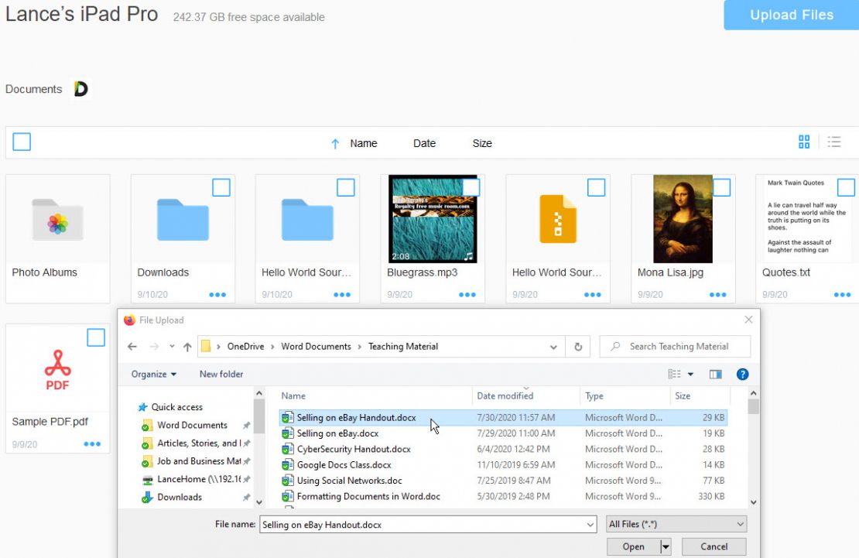The image size is (859, 558).
Task: Open more options for Bluegrass.mp3
Action: pyautogui.click(x=467, y=294)
